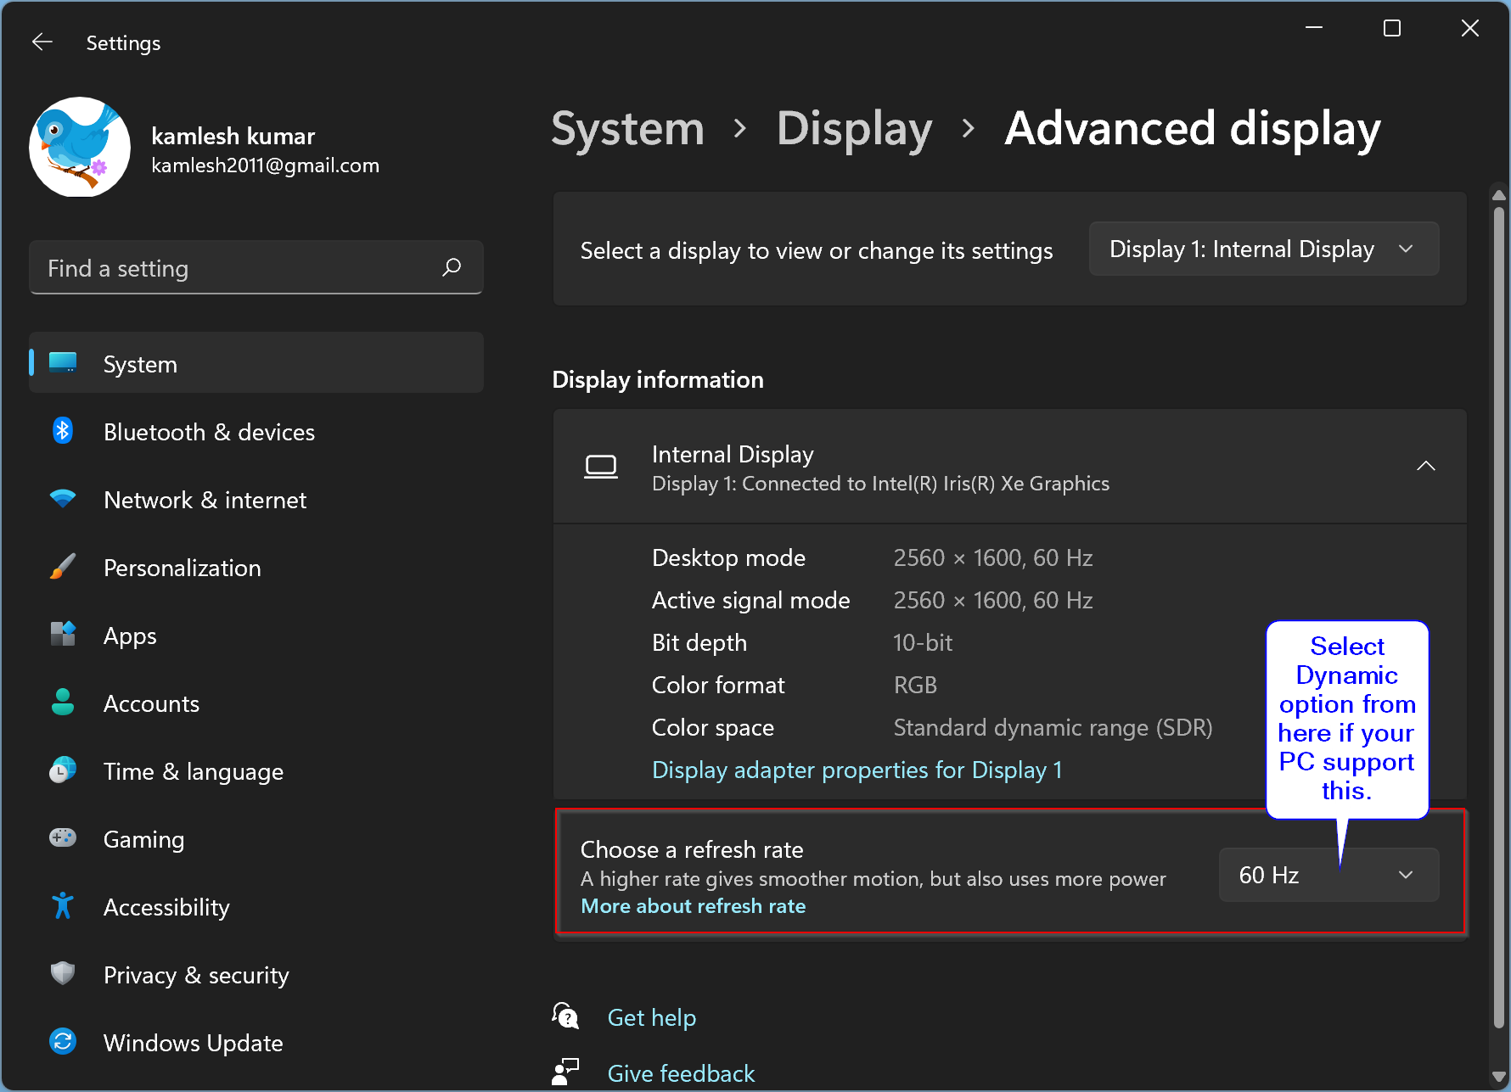Click the Active signal mode label
Screen dimensions: 1511x1092
point(751,600)
